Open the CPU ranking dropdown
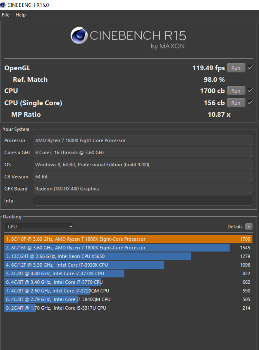 pos(40,227)
